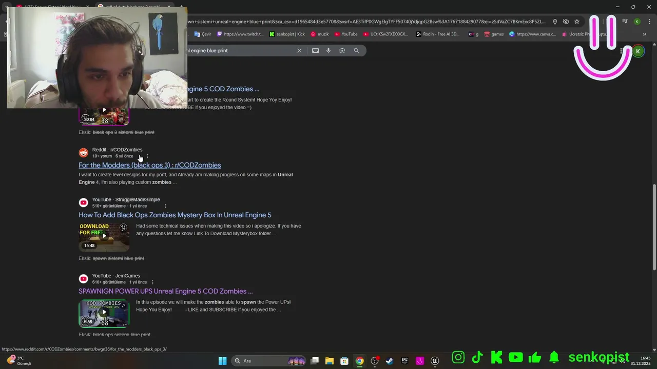Open taskbar clock showing 16:43

(x=641, y=361)
